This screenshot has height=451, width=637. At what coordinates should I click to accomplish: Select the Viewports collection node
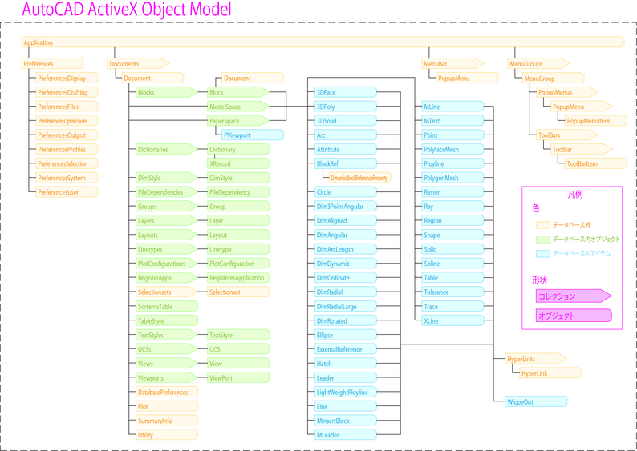[x=167, y=377]
